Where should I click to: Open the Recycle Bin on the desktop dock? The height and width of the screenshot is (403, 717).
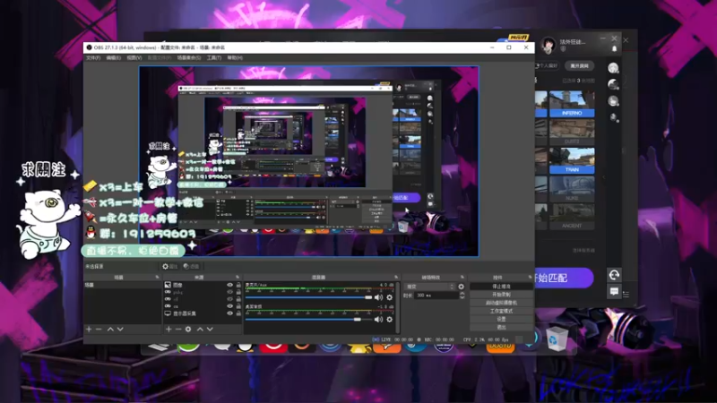tap(557, 339)
